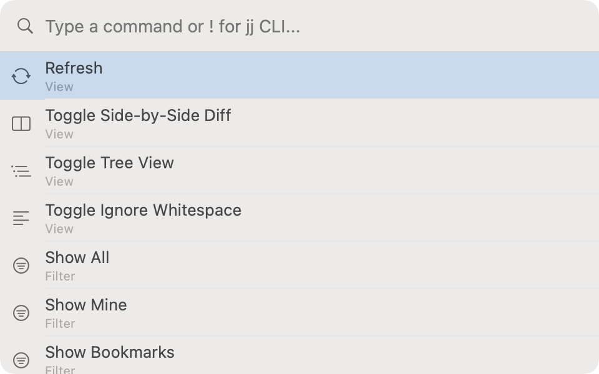This screenshot has width=599, height=374.
Task: Click the Filter subtitle under Show All
Action: click(60, 276)
